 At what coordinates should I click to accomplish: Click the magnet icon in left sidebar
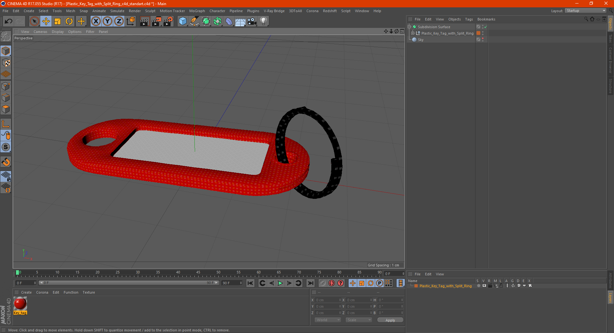(x=6, y=162)
